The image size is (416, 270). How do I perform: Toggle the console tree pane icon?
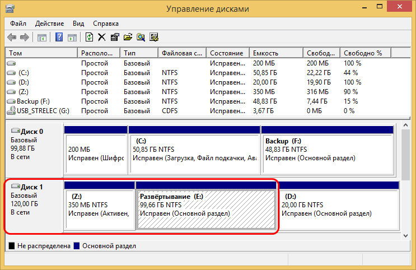[41, 38]
